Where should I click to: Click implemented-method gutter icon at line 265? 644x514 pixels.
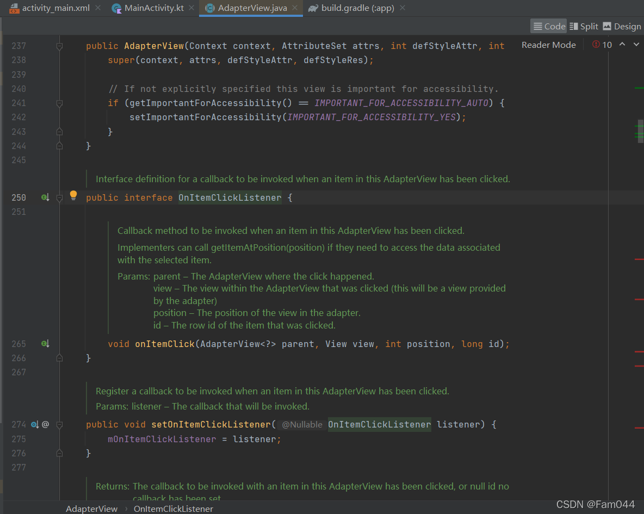tap(45, 344)
